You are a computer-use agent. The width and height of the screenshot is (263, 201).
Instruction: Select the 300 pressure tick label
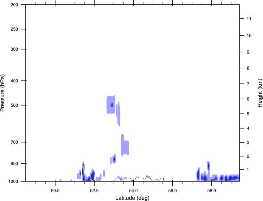click(14, 49)
